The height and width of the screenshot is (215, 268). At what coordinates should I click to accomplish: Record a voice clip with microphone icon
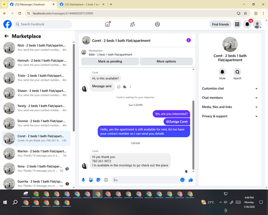pyautogui.click(x=83, y=180)
